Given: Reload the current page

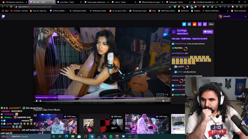Looking at the screenshot, I should coord(11,7).
